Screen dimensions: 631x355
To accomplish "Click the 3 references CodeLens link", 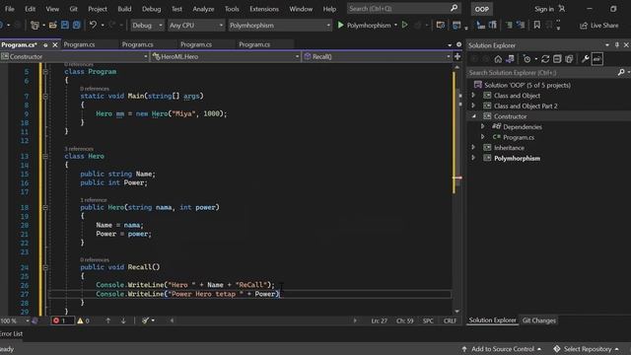I will [x=79, y=149].
